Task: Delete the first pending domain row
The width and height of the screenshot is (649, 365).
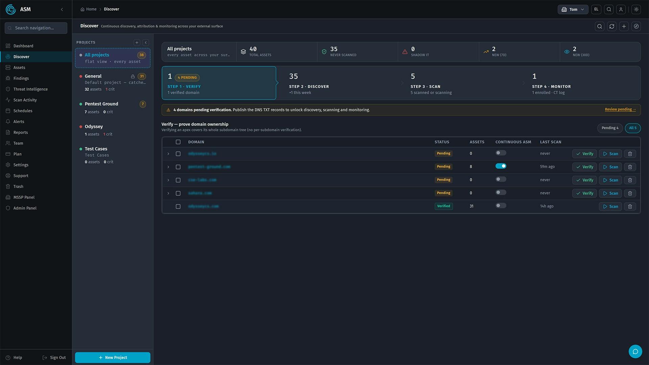Action: (630, 154)
